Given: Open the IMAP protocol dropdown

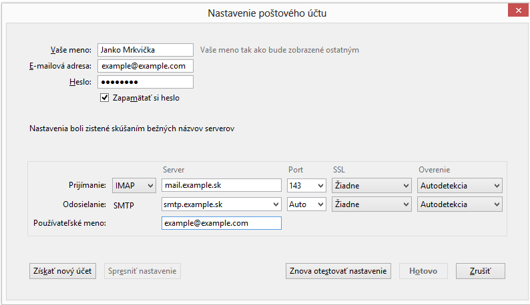Looking at the screenshot, I should pyautogui.click(x=134, y=186).
